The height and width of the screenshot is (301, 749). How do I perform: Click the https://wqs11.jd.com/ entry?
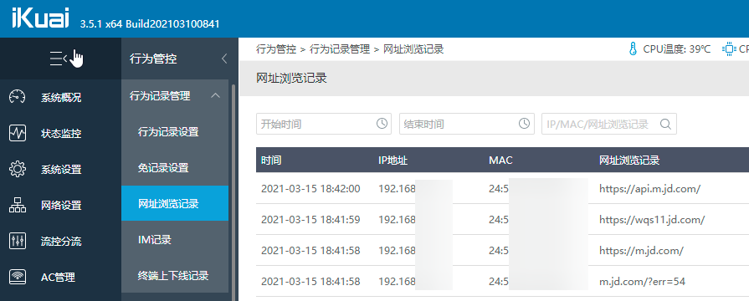coord(652,219)
